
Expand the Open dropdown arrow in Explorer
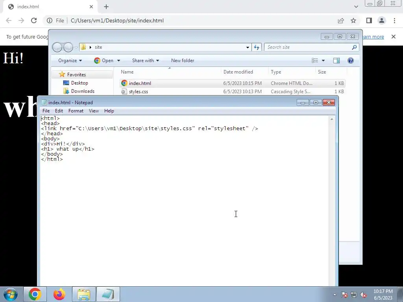118,61
